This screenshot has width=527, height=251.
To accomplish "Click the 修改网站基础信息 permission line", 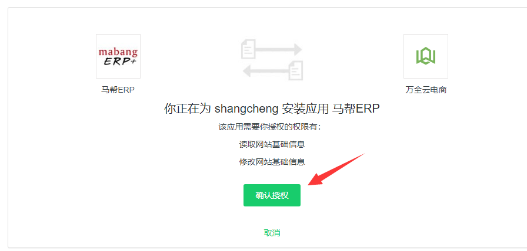I will click(x=272, y=162).
